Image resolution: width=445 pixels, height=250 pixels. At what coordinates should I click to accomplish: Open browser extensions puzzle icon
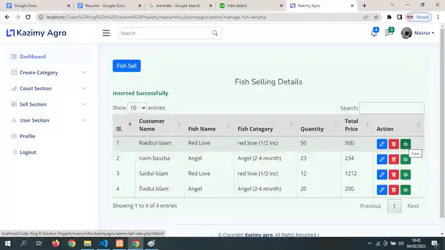click(389, 17)
